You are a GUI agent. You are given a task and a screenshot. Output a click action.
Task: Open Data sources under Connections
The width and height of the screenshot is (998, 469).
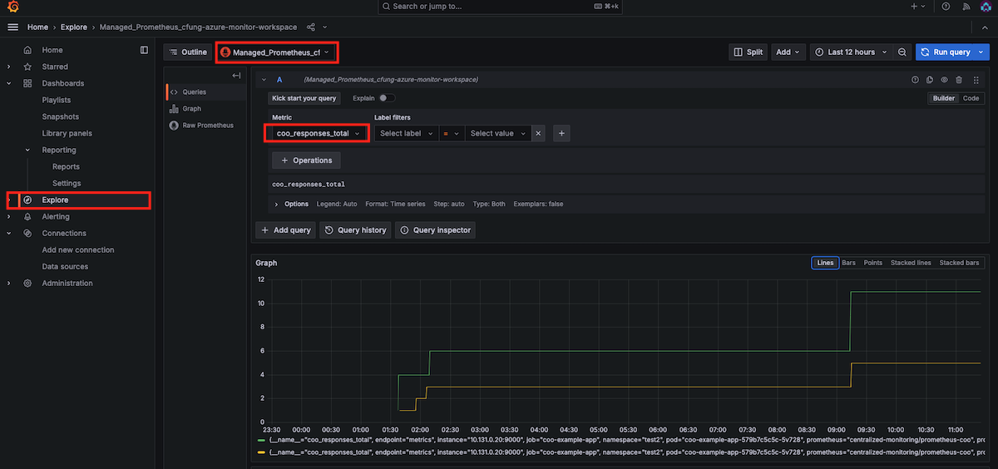click(x=65, y=266)
